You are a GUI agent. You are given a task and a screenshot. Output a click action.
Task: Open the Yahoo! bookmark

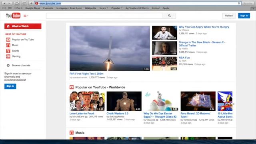click(156, 8)
